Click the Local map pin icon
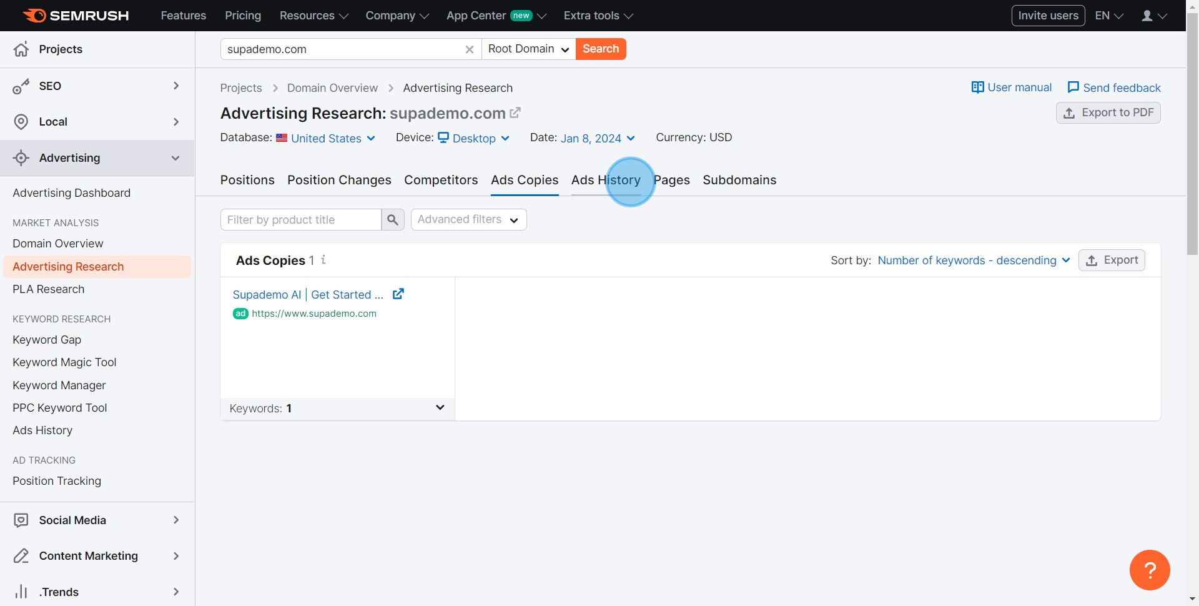The width and height of the screenshot is (1199, 606). tap(21, 122)
